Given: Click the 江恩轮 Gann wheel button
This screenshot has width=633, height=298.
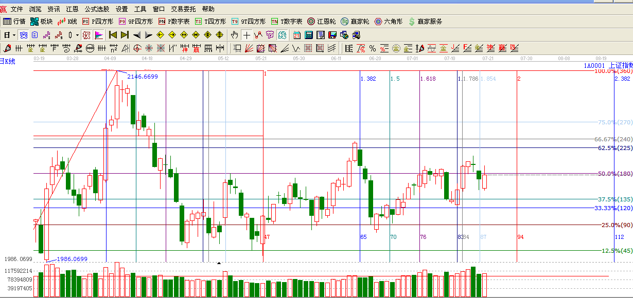Looking at the screenshot, I should click(x=322, y=22).
